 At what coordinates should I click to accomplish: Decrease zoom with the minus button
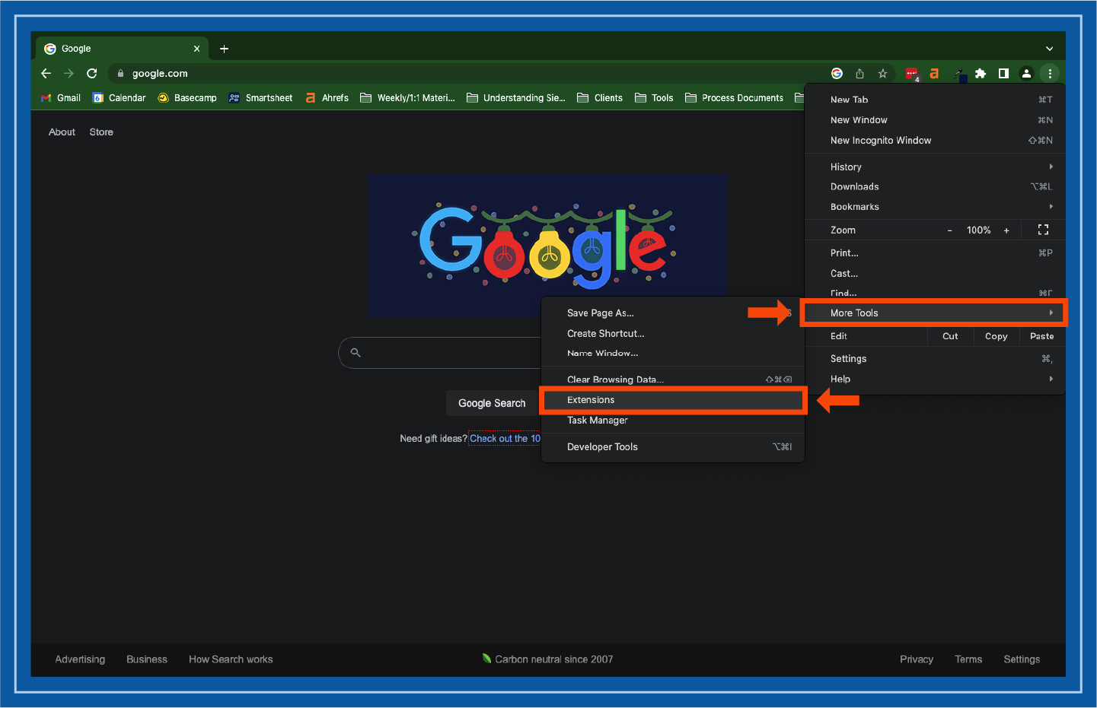[x=949, y=230]
